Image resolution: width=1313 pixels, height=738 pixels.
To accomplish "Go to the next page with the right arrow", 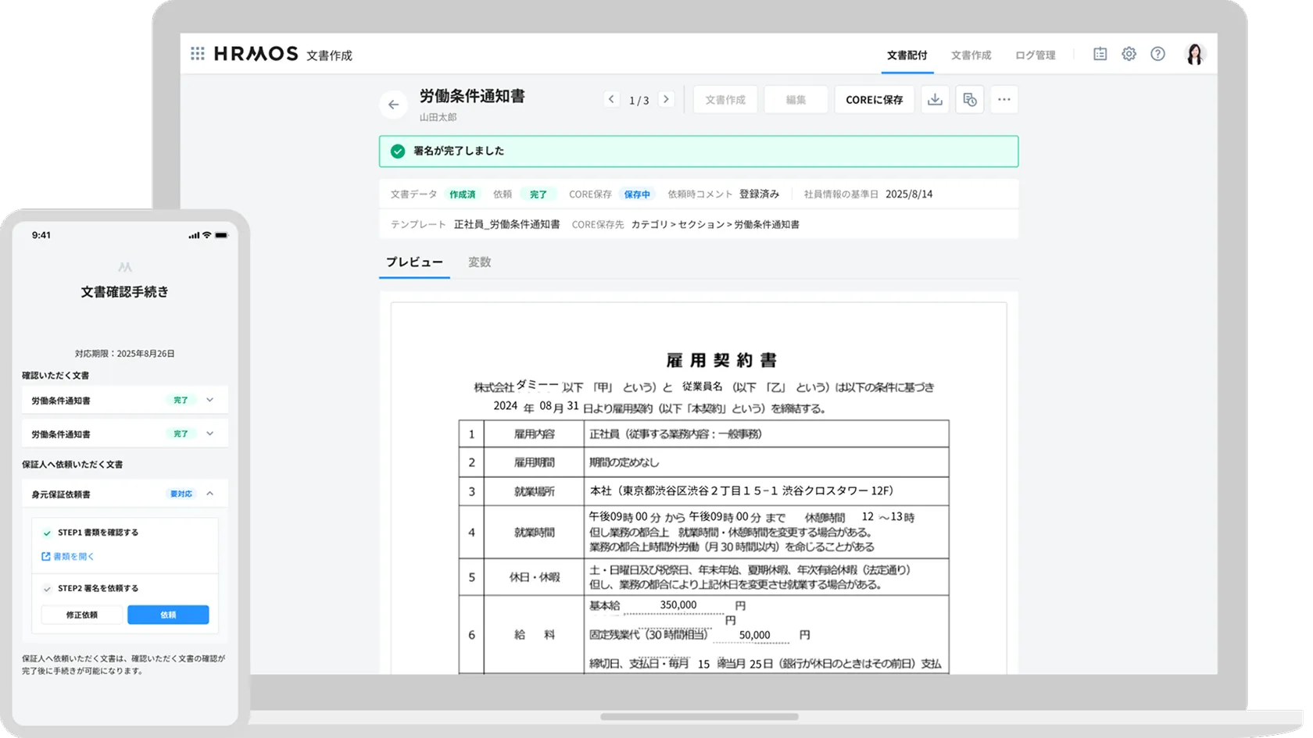I will pyautogui.click(x=666, y=99).
